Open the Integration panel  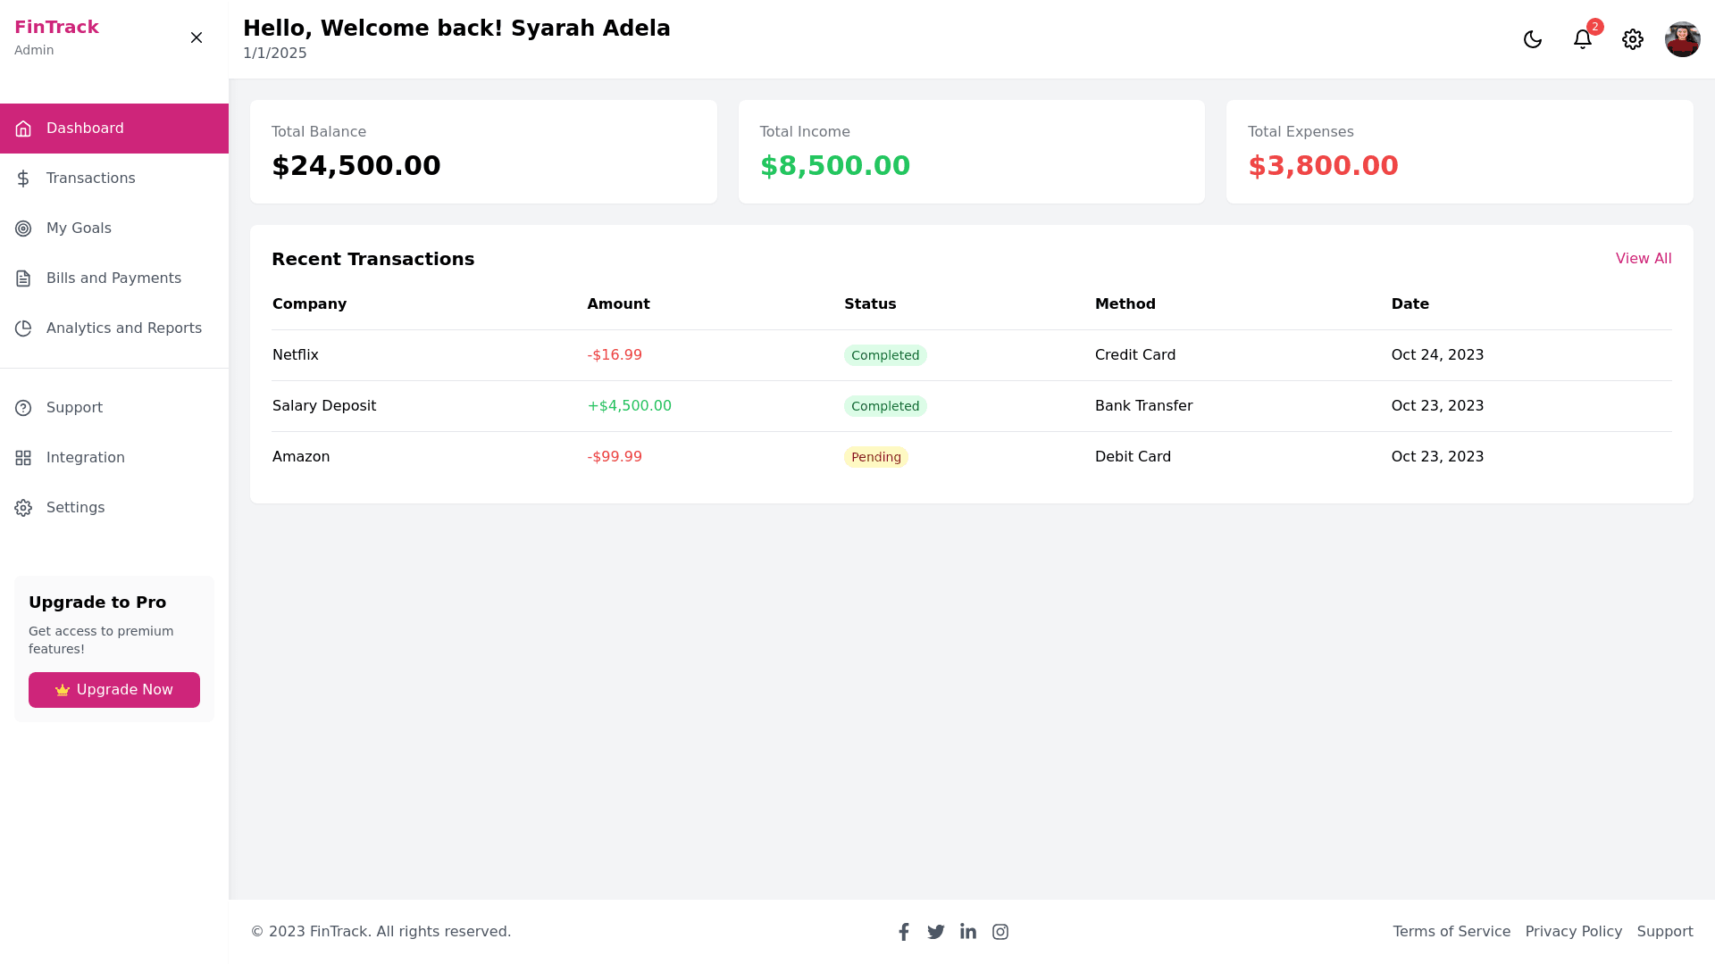(x=86, y=457)
